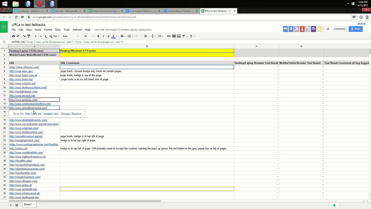Switch to 2. In Scope (Fallbacks) browser tab
The width and height of the screenshot is (371, 209).
click(x=143, y=11)
